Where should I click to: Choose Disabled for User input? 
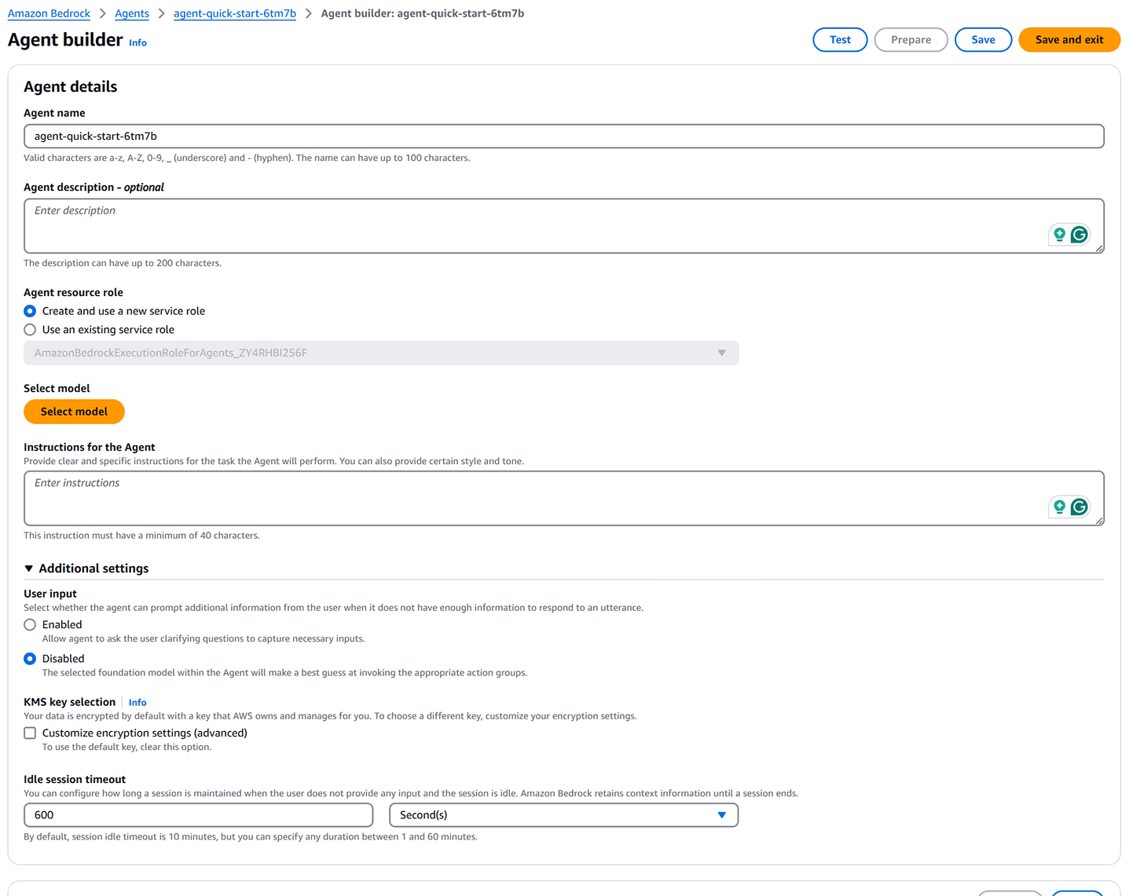30,659
